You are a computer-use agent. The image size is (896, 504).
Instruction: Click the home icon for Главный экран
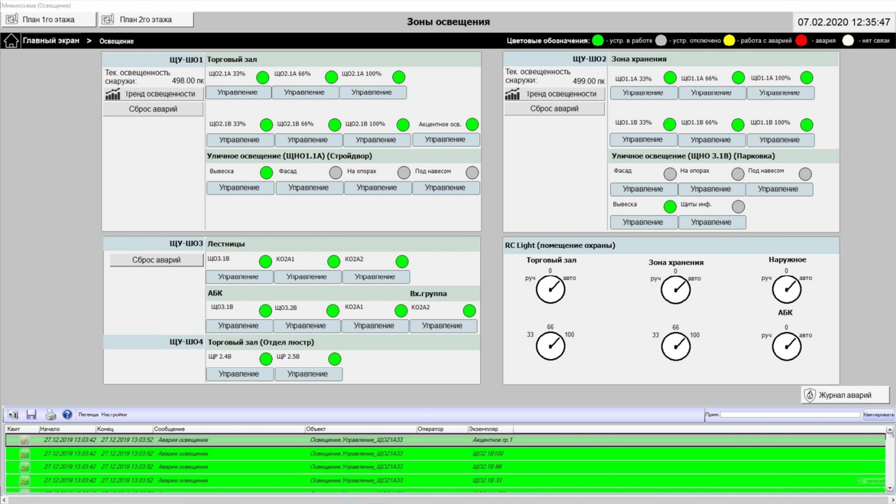pos(11,41)
